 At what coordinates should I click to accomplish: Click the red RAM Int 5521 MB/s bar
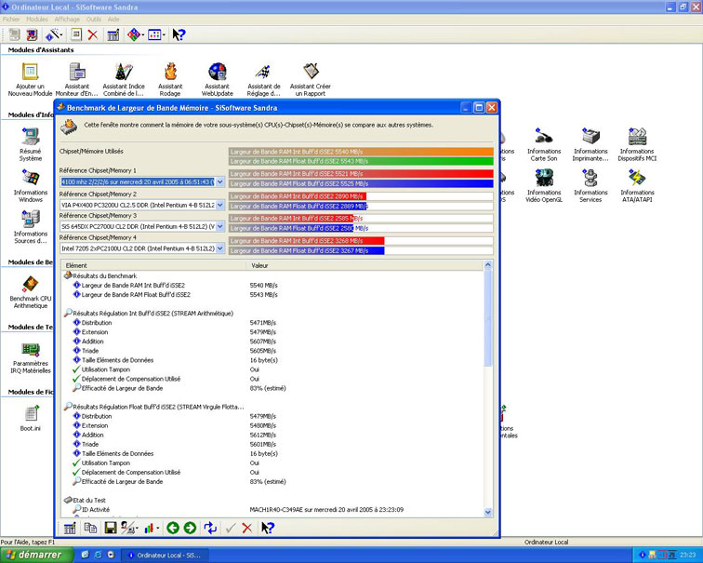(361, 173)
